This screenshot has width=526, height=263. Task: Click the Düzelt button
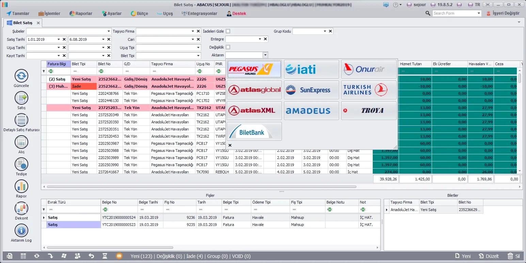click(489, 256)
